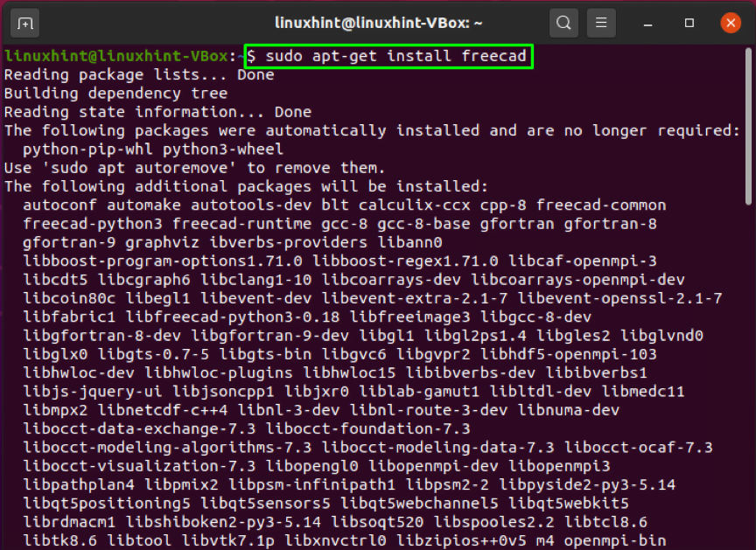Click the 'libpsm-infinipath1' package name
Screen dimensions: 756x550
pyautogui.click(x=311, y=485)
